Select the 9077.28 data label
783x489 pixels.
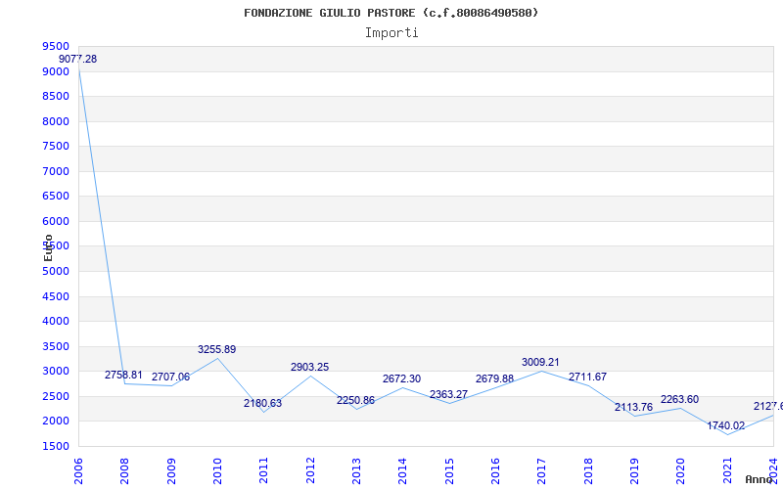78,59
